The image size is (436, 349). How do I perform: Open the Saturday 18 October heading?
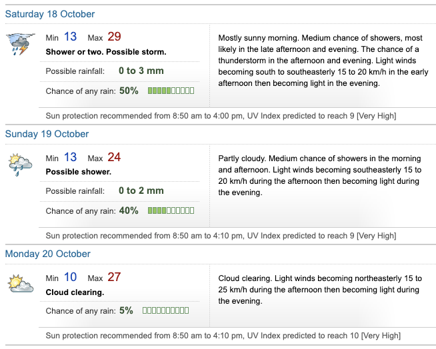(x=50, y=14)
